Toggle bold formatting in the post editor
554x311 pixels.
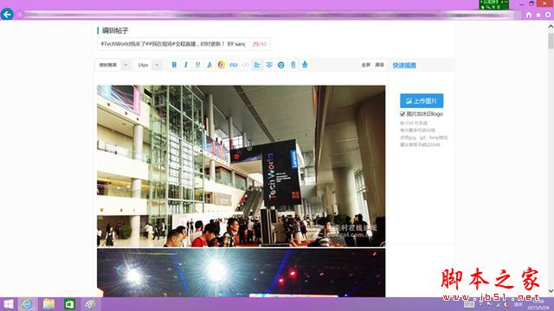pyautogui.click(x=174, y=65)
